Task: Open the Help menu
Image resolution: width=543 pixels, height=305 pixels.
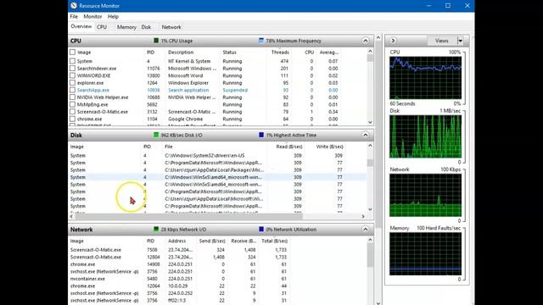Action: coord(113,16)
